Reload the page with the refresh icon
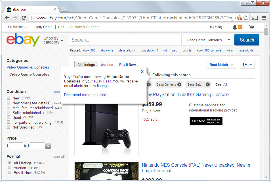Screen dimensions: 271x182 pos(24,18)
